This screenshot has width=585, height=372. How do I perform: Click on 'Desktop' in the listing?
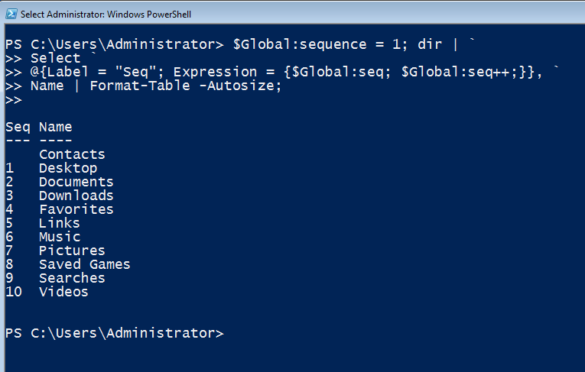pyautogui.click(x=68, y=168)
